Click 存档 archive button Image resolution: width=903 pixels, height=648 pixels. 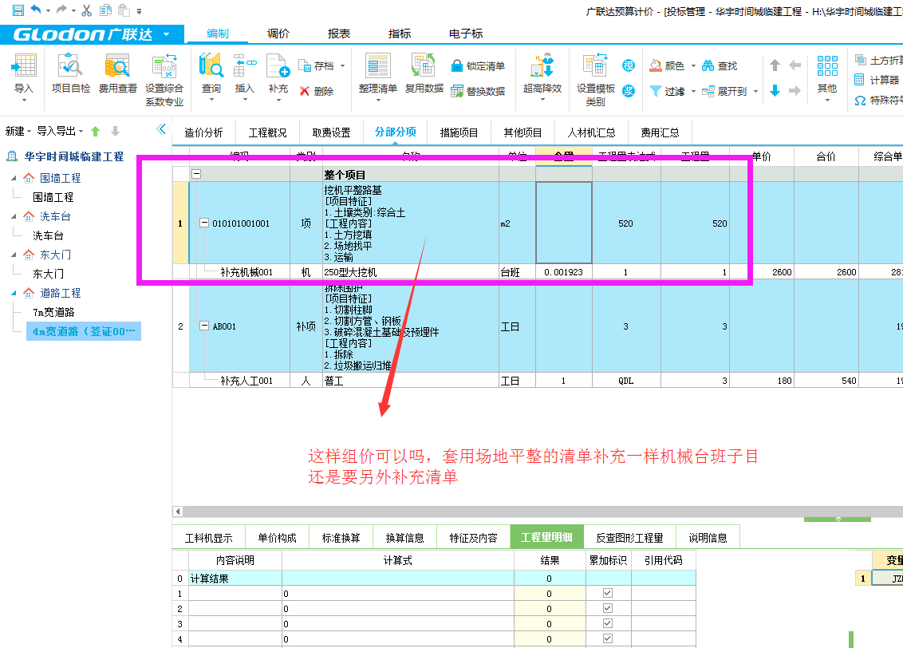[316, 65]
